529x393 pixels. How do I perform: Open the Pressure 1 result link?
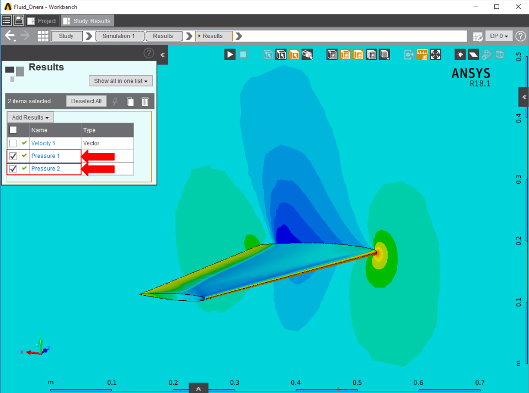(46, 156)
